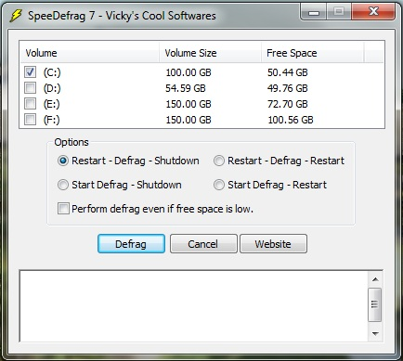Click the 72.70 GB free space value
Viewport: 403px width, 361px height.
click(x=288, y=104)
